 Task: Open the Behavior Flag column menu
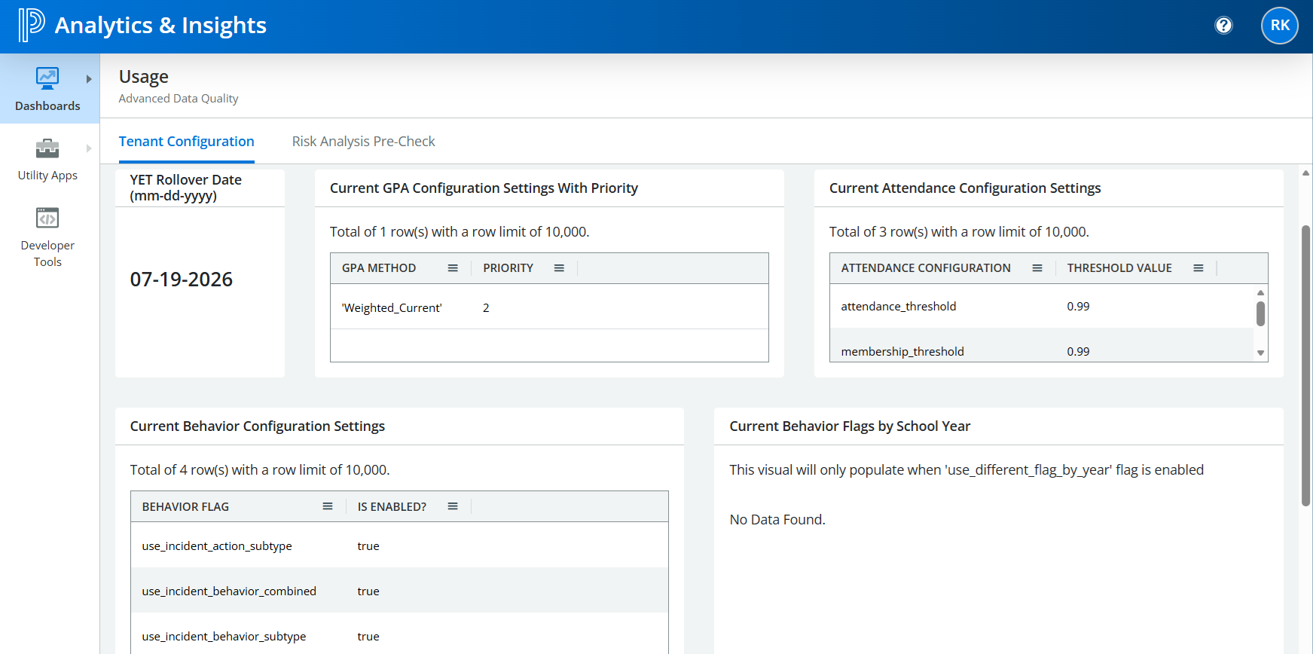coord(328,506)
